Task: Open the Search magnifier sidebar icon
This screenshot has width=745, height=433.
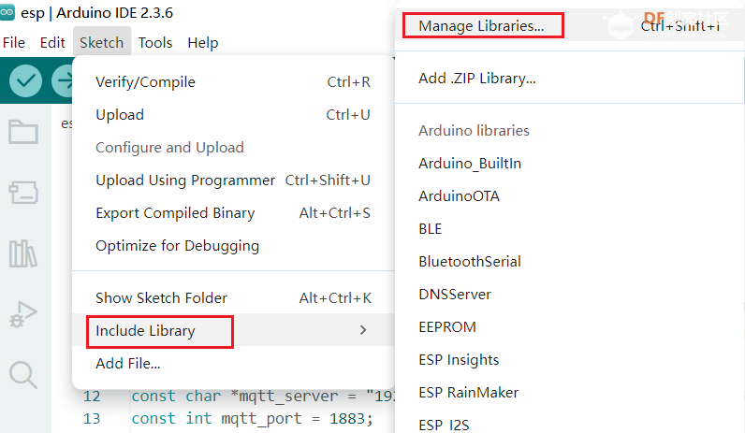Action: [x=23, y=375]
